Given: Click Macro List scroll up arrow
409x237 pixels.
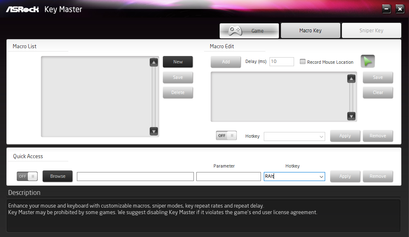Looking at the screenshot, I should point(154,63).
